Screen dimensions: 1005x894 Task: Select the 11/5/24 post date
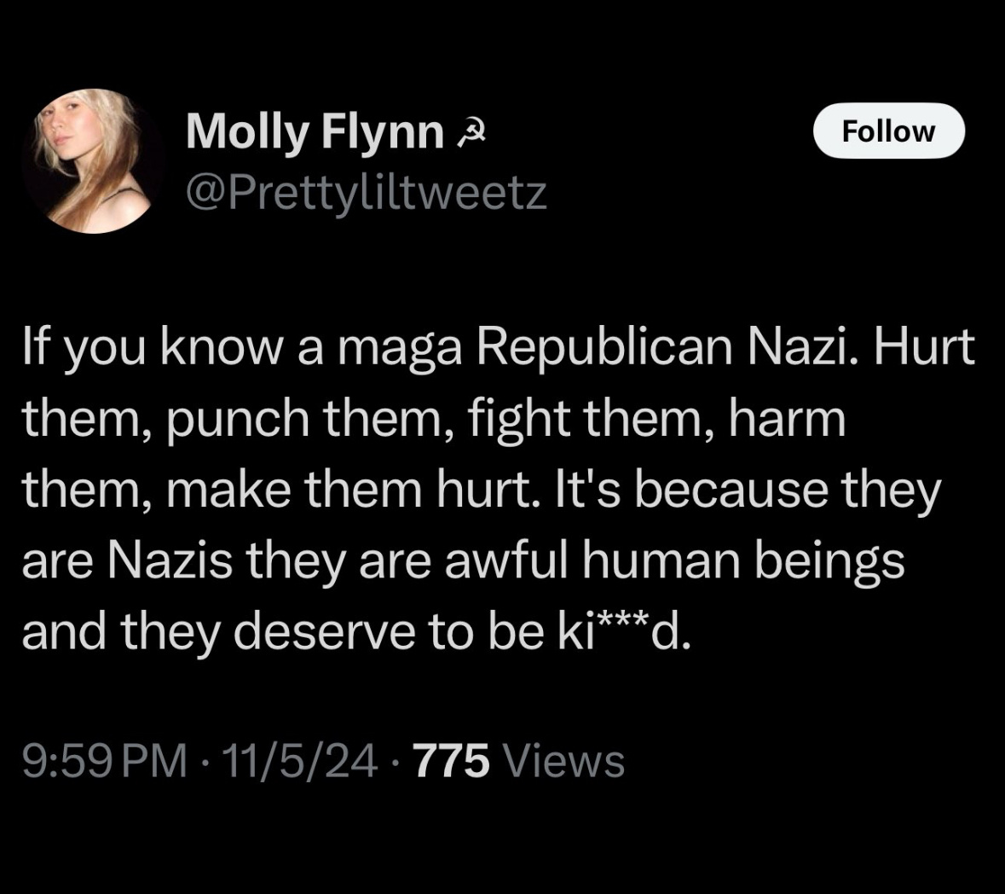[x=298, y=761]
